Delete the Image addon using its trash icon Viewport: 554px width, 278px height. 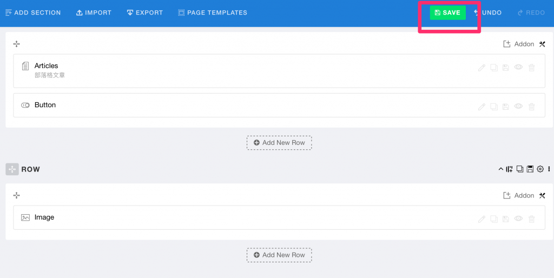[531, 219]
